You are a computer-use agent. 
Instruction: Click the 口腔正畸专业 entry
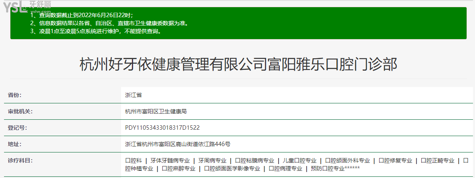click(438, 160)
